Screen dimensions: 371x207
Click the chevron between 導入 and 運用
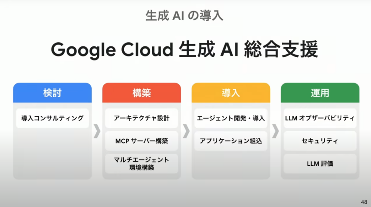275,132
